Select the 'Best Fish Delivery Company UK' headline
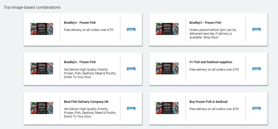278x129 pixels. pyautogui.click(x=86, y=102)
